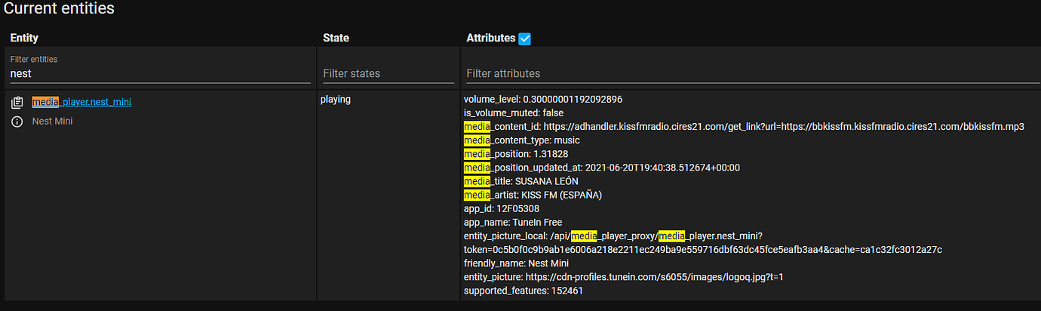1041x311 pixels.
Task: Click the State column header
Action: point(336,38)
